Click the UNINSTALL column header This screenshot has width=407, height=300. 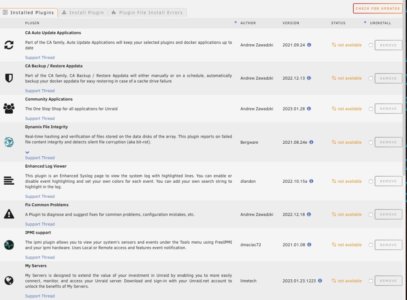click(380, 23)
